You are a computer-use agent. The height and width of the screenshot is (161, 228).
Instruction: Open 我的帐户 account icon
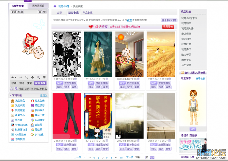click(33, 110)
